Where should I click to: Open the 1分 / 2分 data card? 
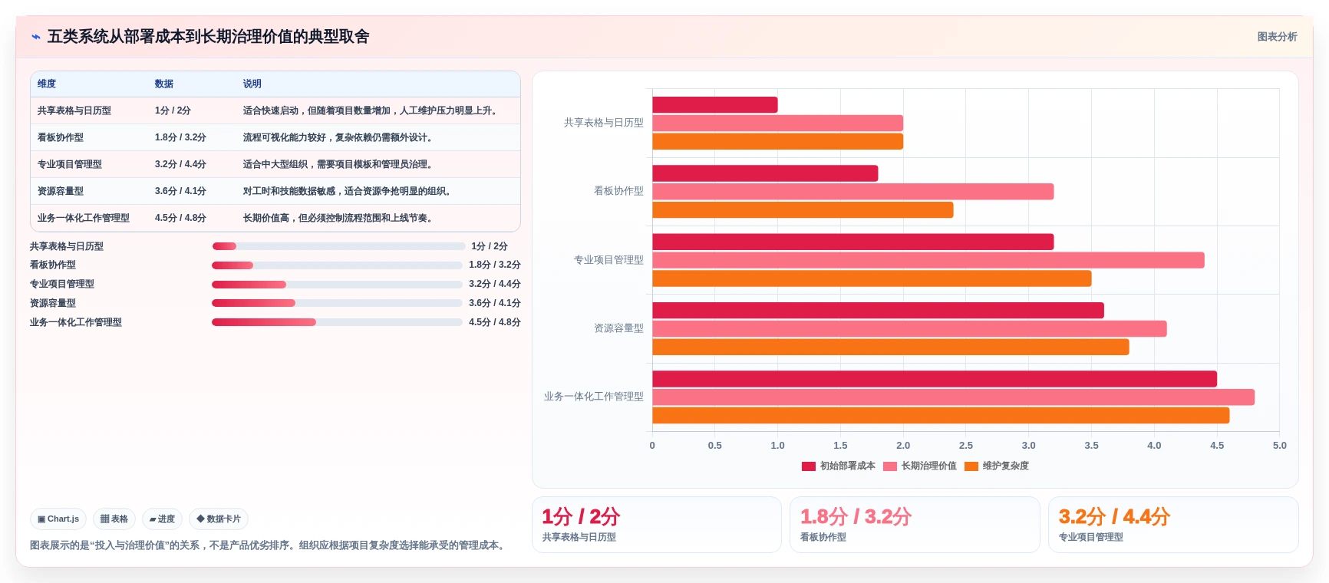tap(657, 525)
